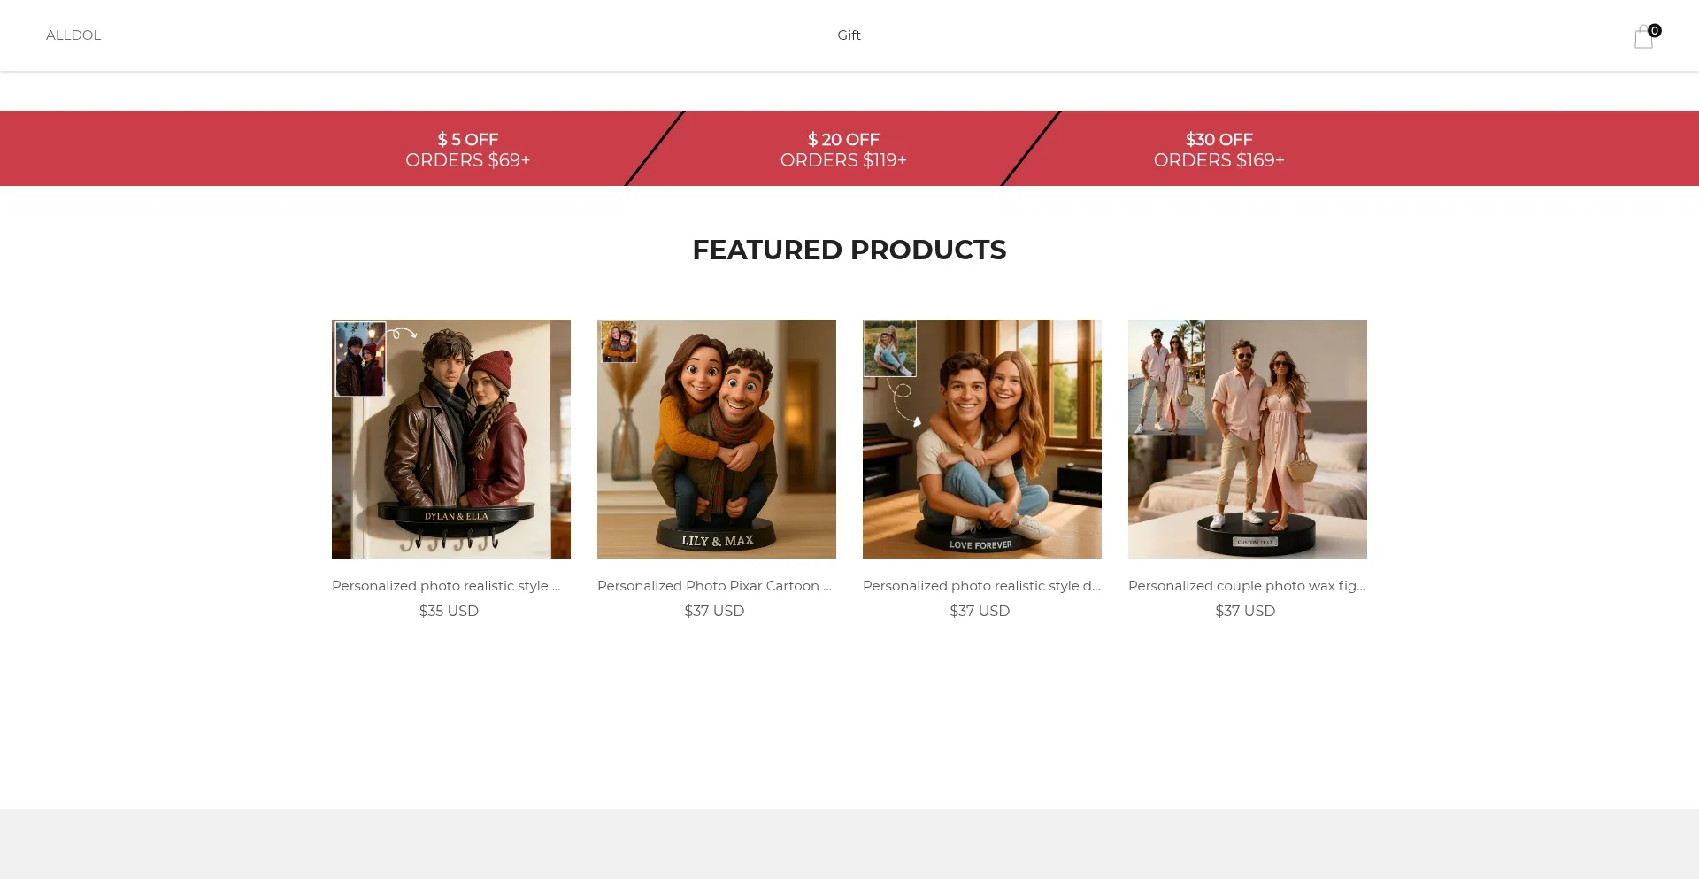Click the $20 OFF orders $119+ banner
This screenshot has width=1699, height=879.
point(843,150)
